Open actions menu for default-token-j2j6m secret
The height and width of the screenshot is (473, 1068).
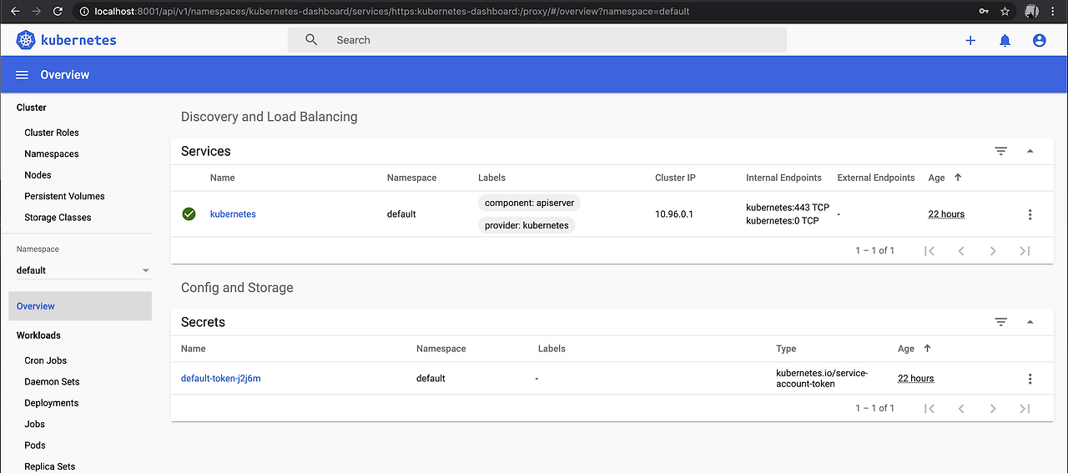click(1030, 379)
